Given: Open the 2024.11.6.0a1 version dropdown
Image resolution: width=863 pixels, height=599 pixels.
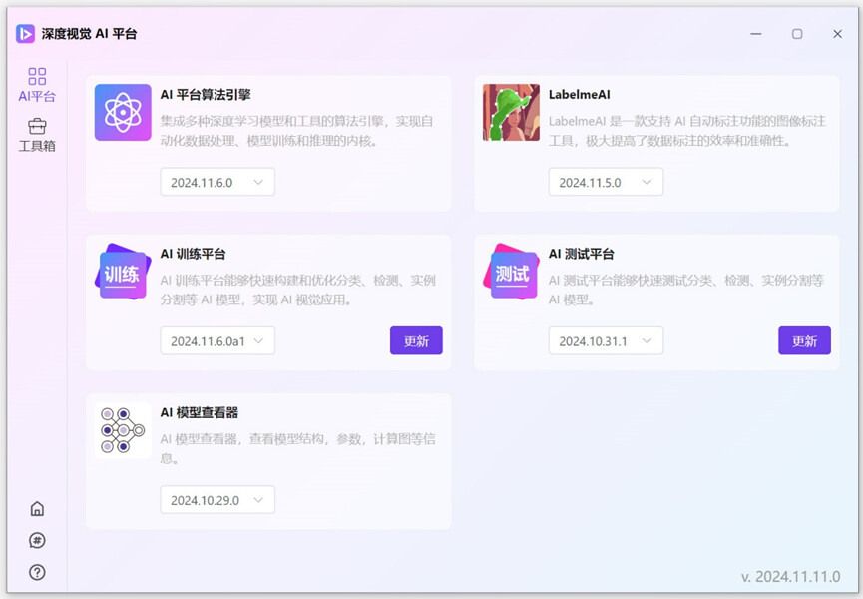Looking at the screenshot, I should coord(217,341).
